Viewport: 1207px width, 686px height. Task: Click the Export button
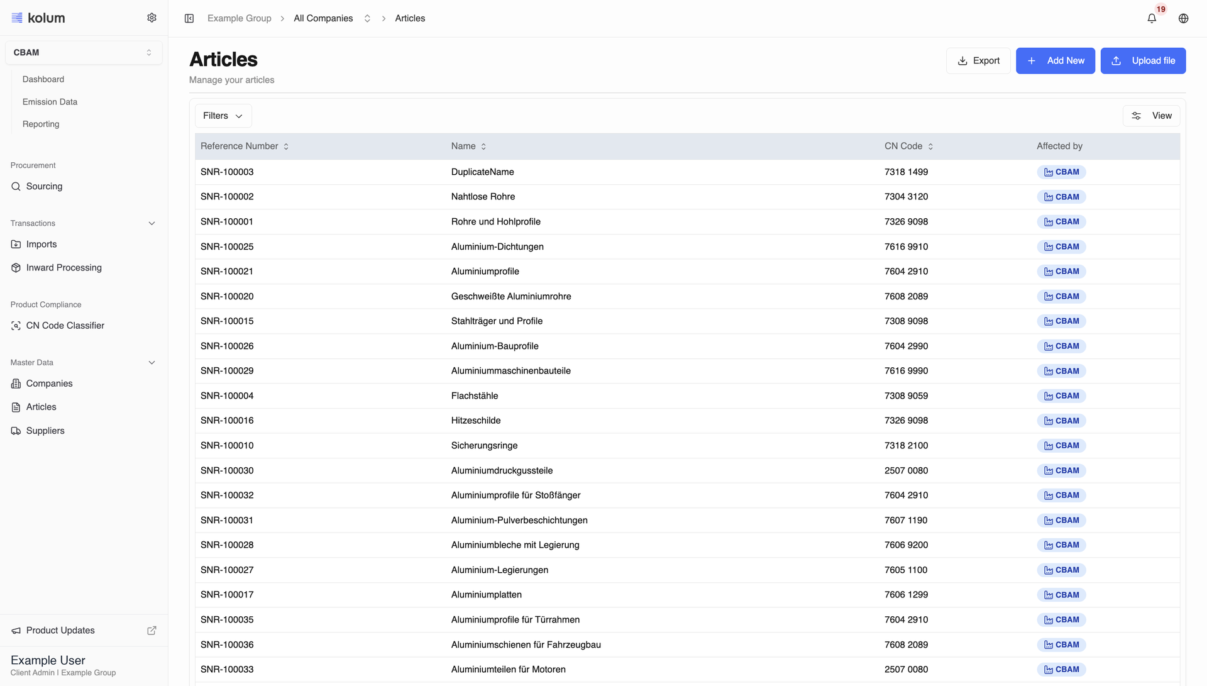[x=978, y=60]
